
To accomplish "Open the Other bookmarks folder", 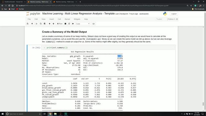I will pyautogui.click(x=198, y=9).
